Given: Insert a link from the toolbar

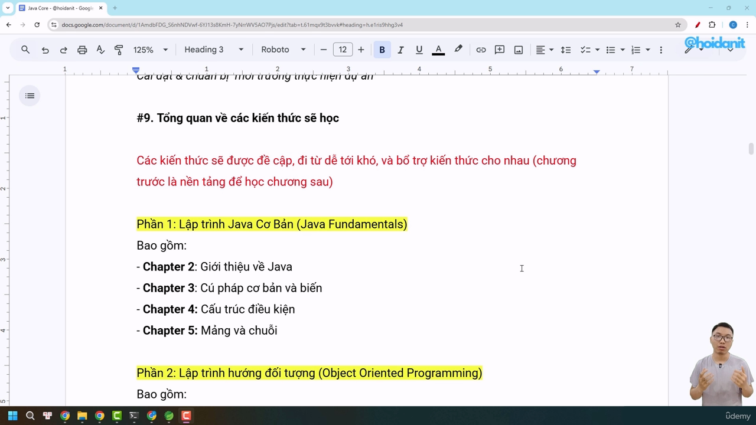Looking at the screenshot, I should (x=481, y=50).
